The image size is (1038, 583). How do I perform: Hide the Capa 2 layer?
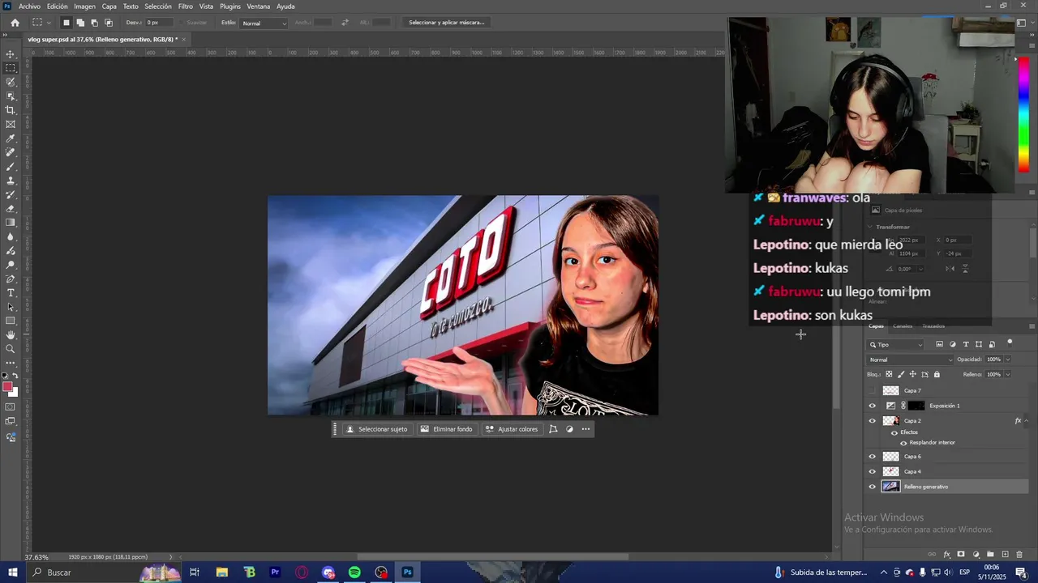coord(873,421)
